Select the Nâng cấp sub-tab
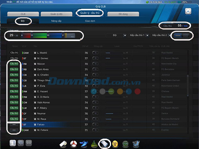199x149 pixels. tap(57, 21)
